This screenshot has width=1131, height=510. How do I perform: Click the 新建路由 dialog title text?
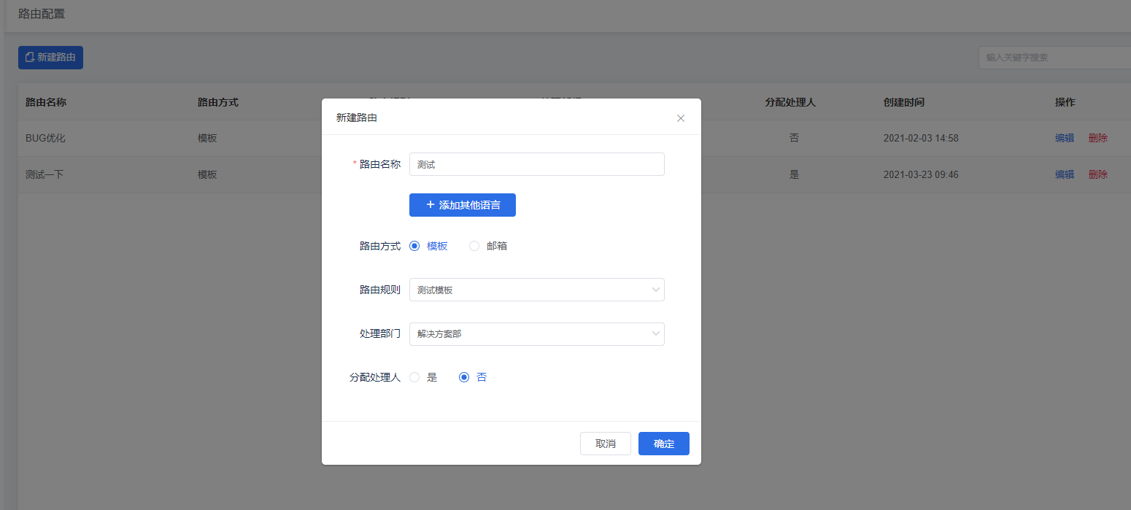[x=356, y=117]
